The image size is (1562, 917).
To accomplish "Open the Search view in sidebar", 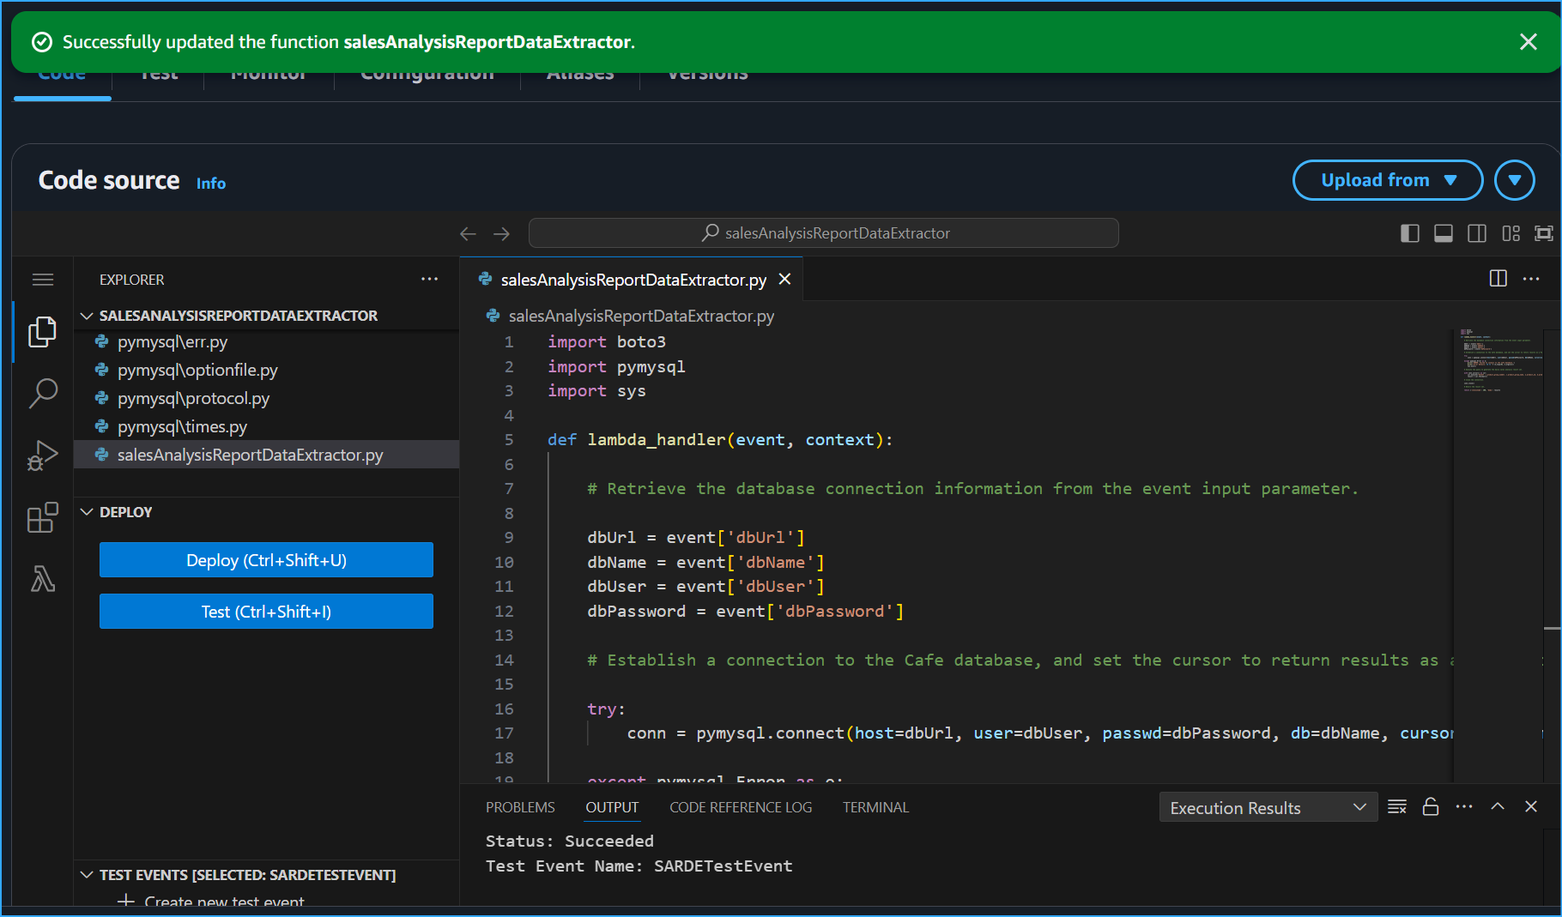I will 42,394.
